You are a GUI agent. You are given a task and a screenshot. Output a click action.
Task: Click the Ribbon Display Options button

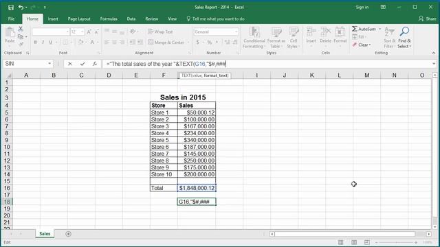383,8
